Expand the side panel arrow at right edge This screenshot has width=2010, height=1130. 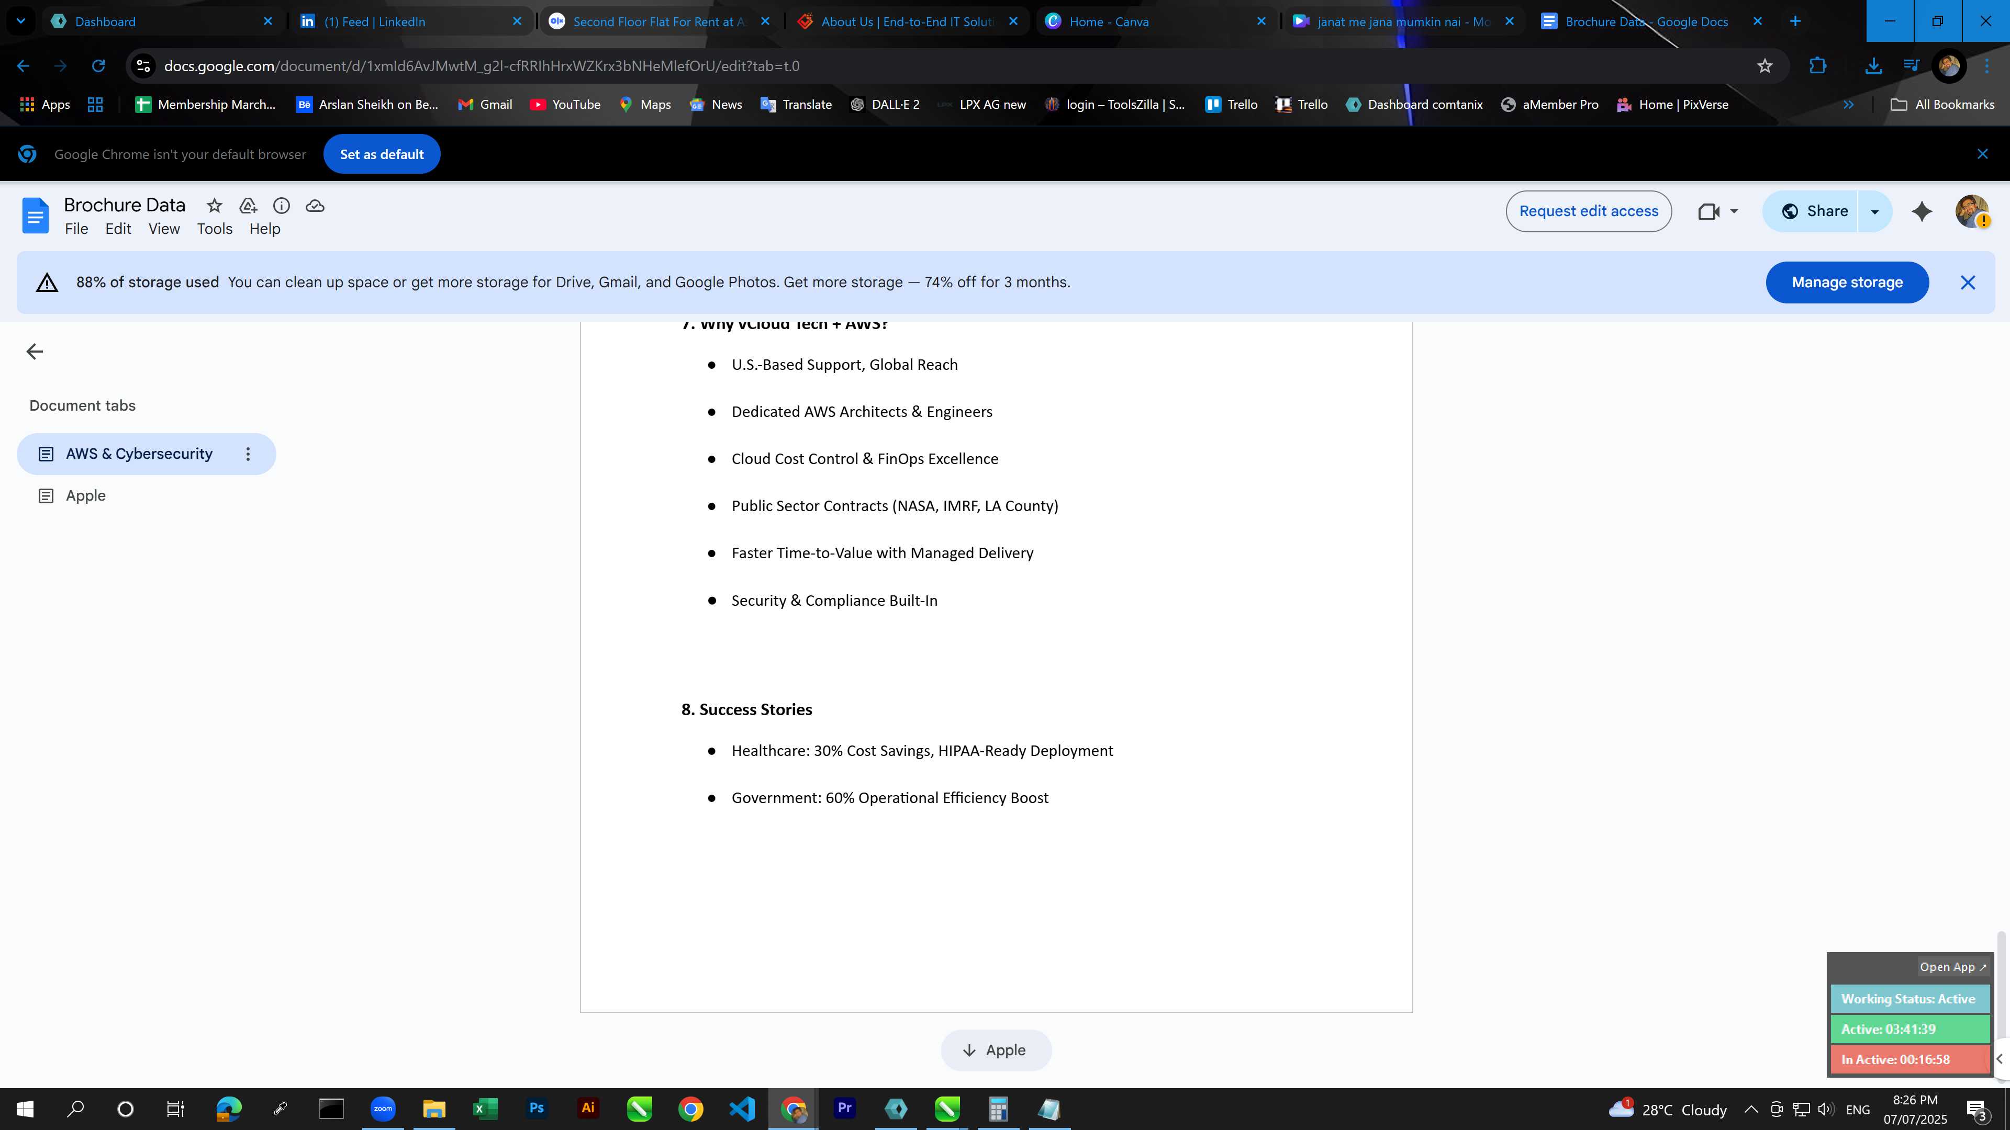2000,1059
